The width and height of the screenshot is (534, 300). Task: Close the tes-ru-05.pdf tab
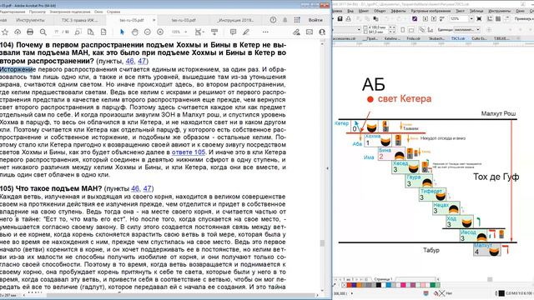(154, 20)
